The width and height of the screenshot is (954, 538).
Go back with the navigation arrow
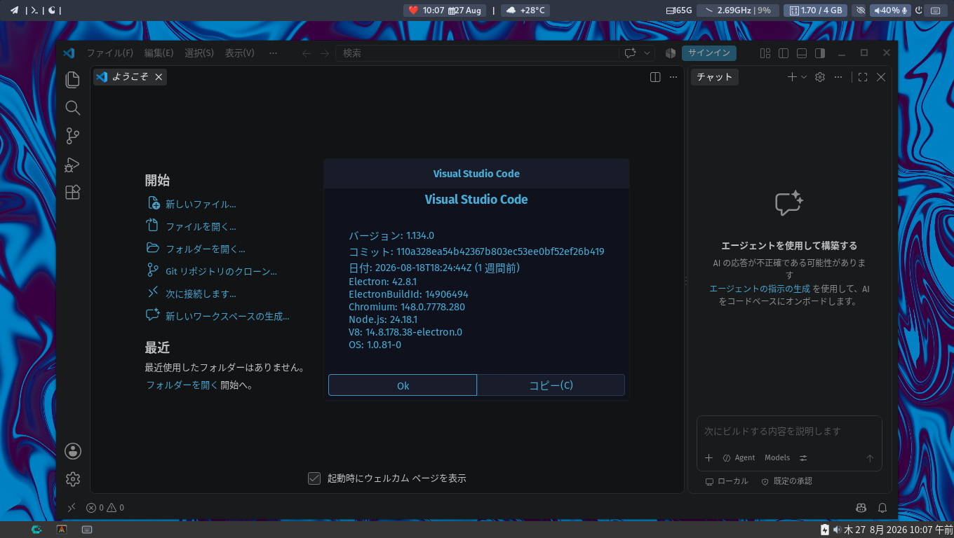click(x=307, y=53)
